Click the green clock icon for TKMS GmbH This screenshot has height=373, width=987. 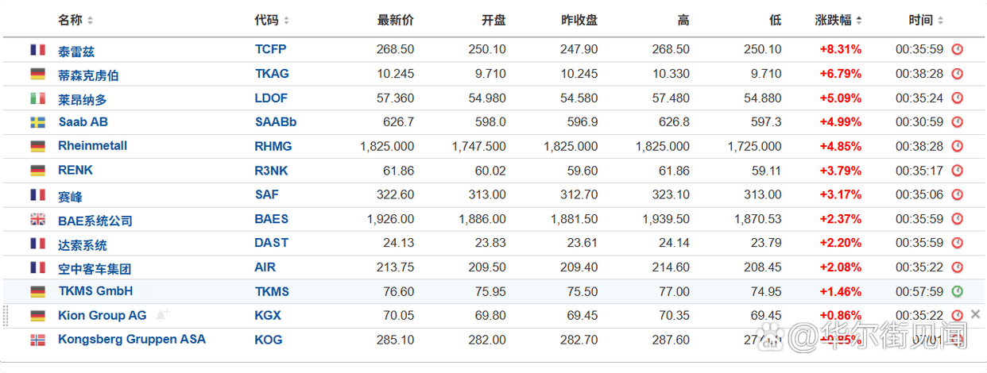(957, 291)
